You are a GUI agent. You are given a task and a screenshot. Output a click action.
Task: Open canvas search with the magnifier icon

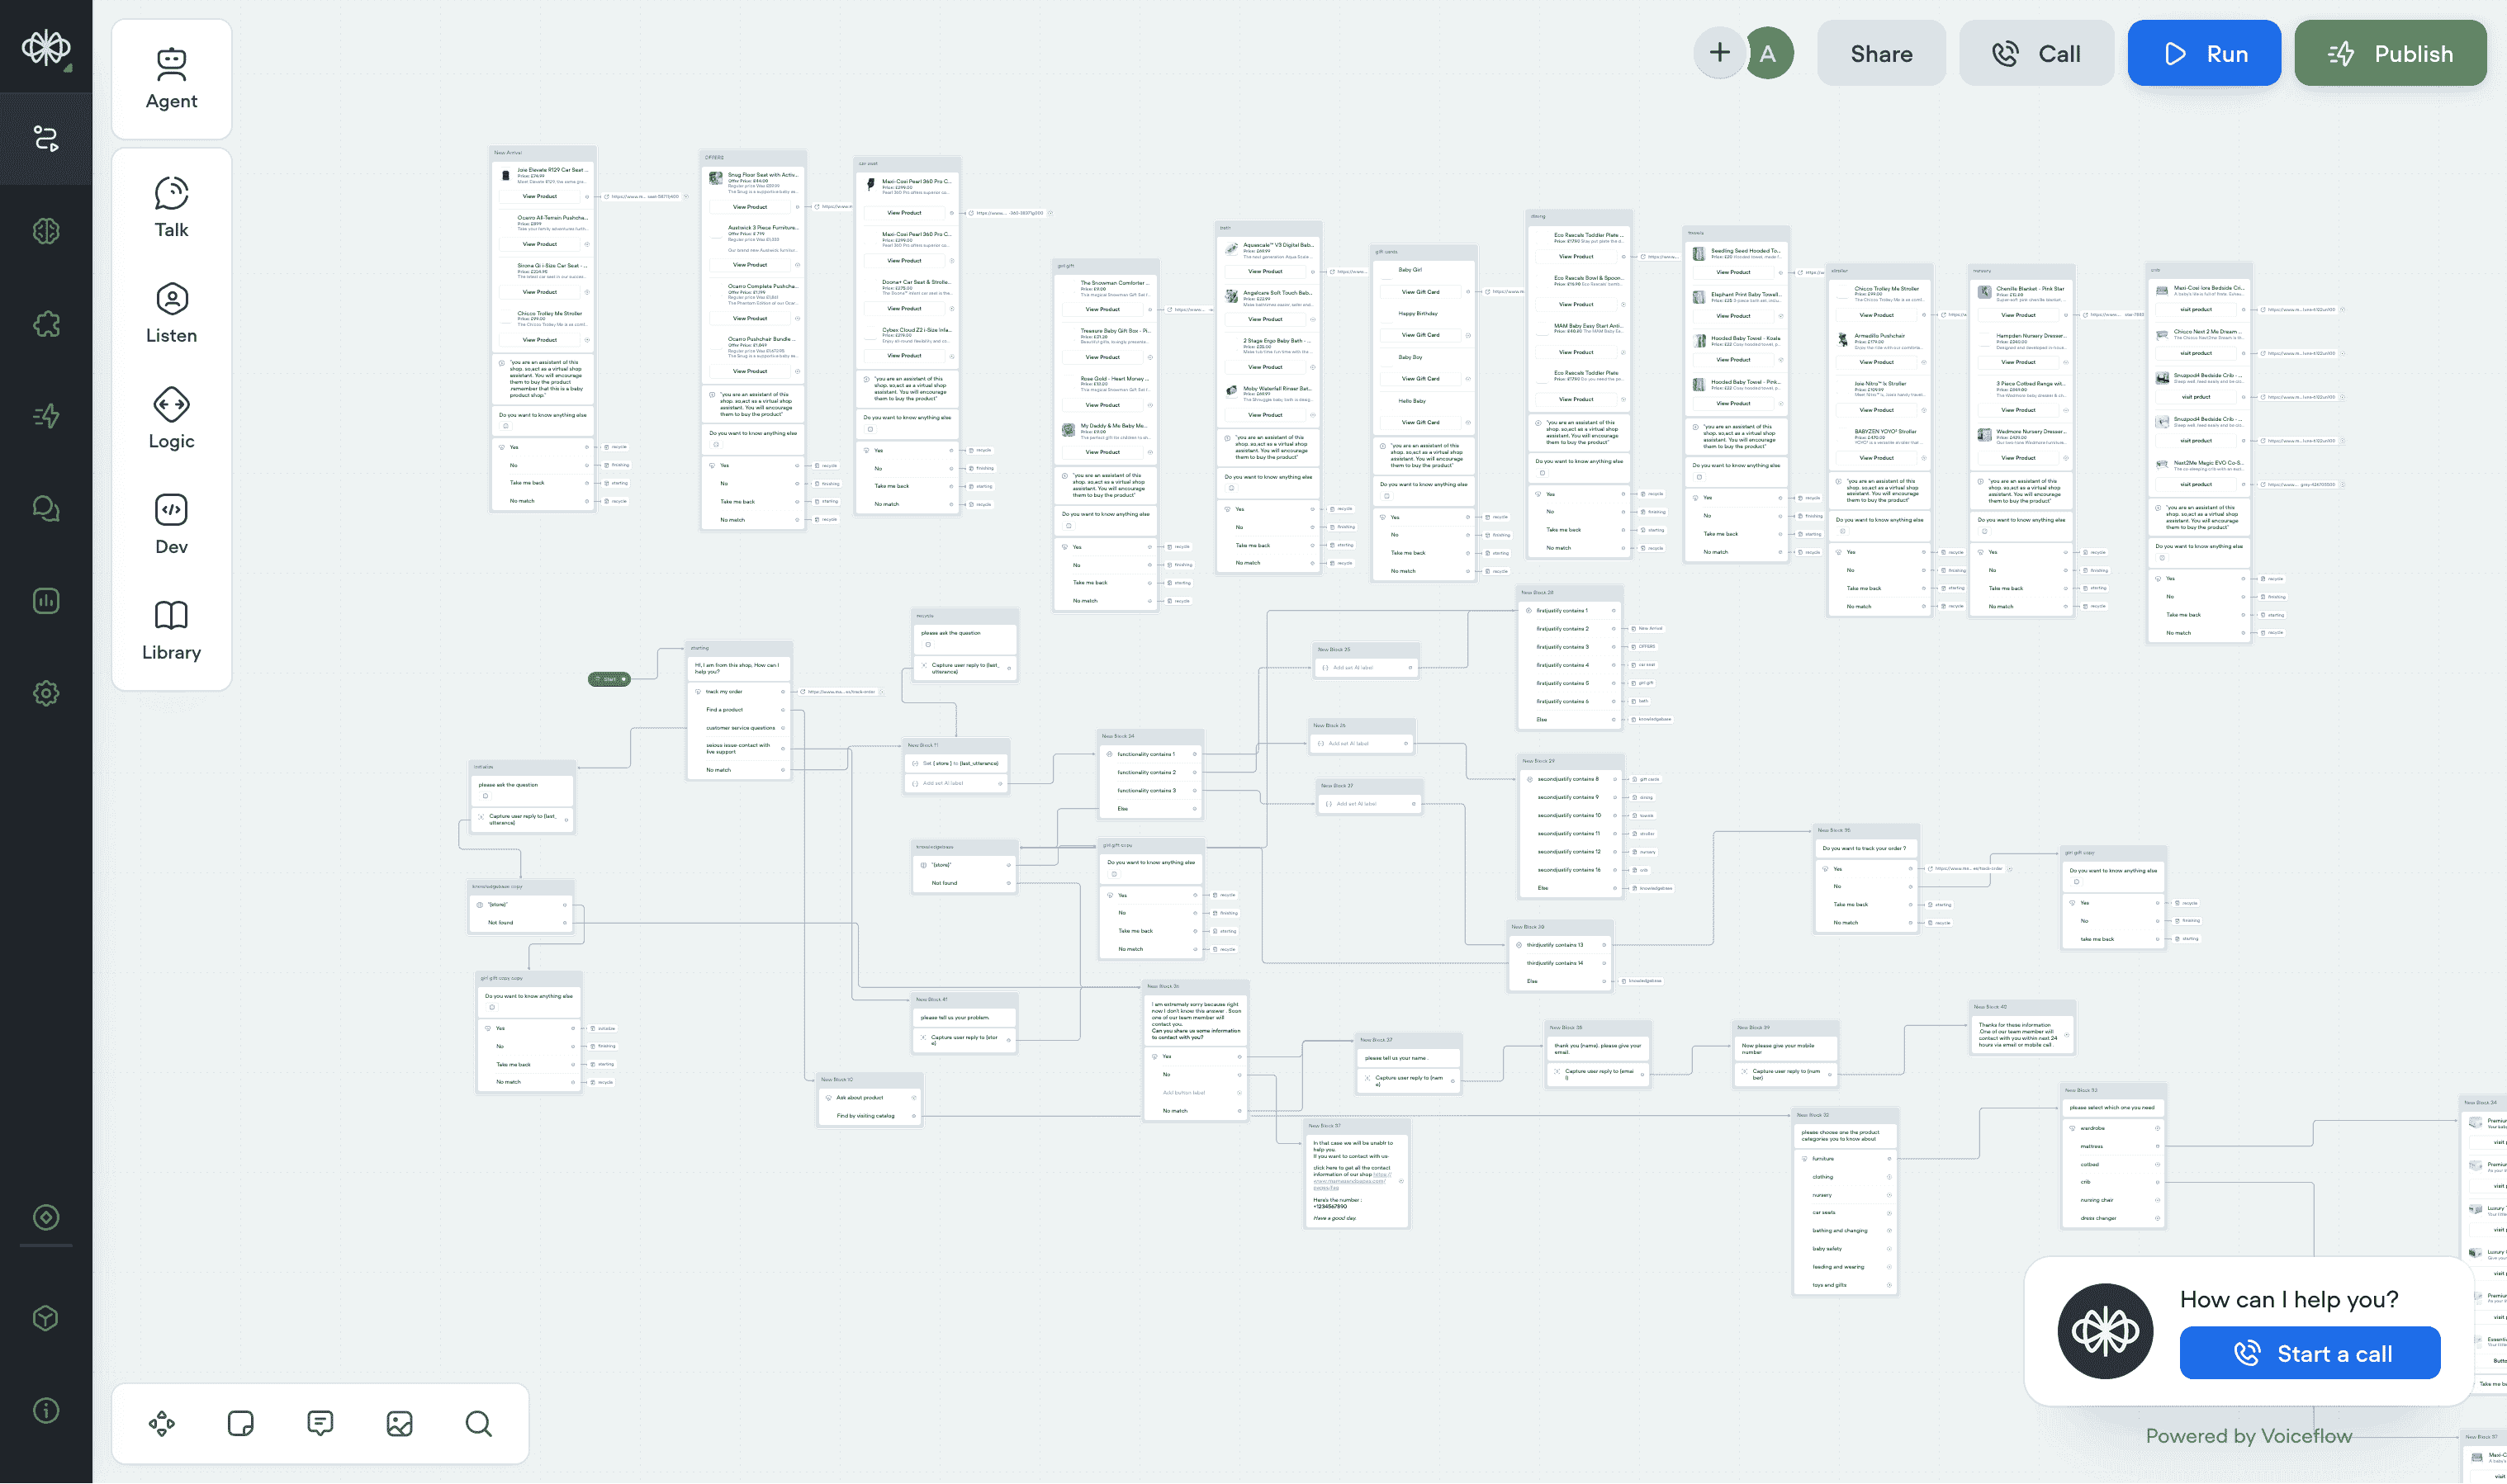pyautogui.click(x=478, y=1423)
